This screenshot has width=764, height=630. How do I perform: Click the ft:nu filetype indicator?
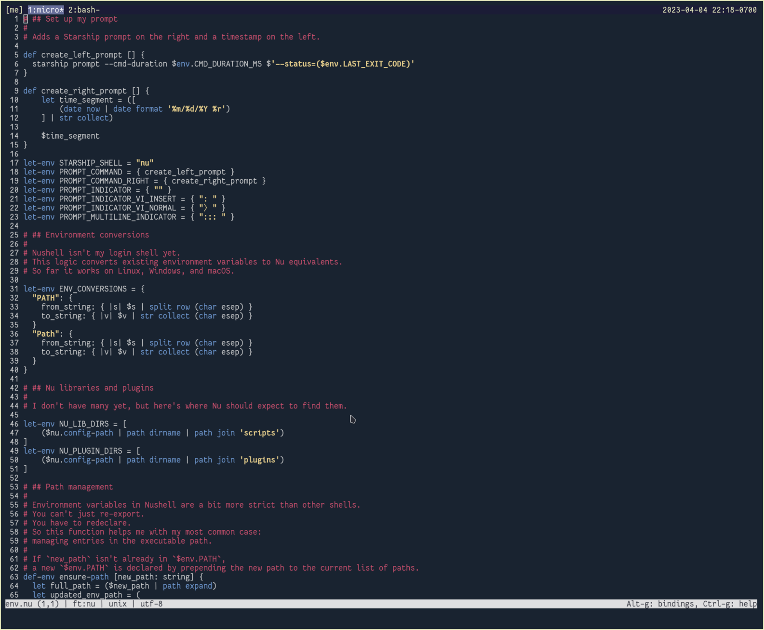84,604
